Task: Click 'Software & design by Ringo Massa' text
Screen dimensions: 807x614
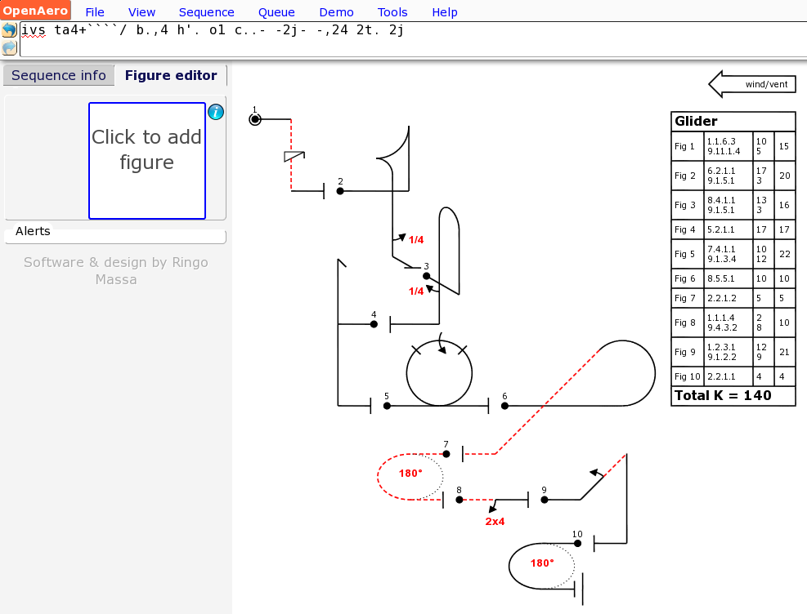Action: [x=116, y=271]
